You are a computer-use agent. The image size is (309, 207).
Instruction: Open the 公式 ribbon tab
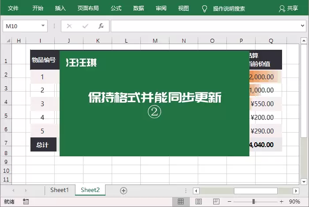(116, 8)
